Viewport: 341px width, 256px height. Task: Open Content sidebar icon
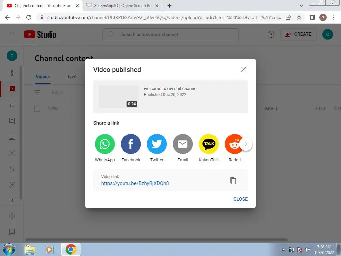click(x=12, y=89)
